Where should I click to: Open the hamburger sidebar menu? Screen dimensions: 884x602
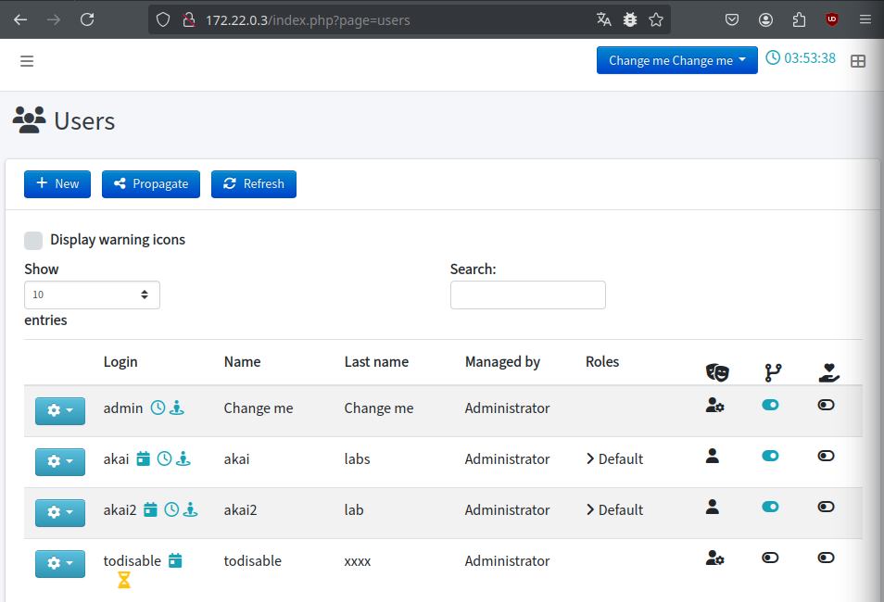[x=27, y=61]
